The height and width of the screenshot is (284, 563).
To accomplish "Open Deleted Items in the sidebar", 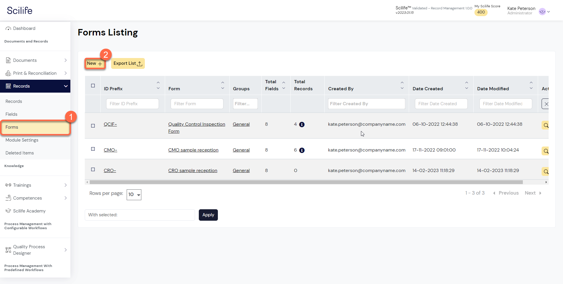I will pyautogui.click(x=20, y=153).
